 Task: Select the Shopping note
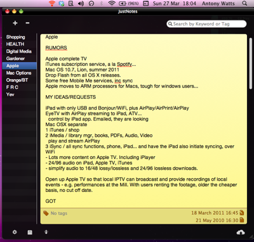[20, 37]
